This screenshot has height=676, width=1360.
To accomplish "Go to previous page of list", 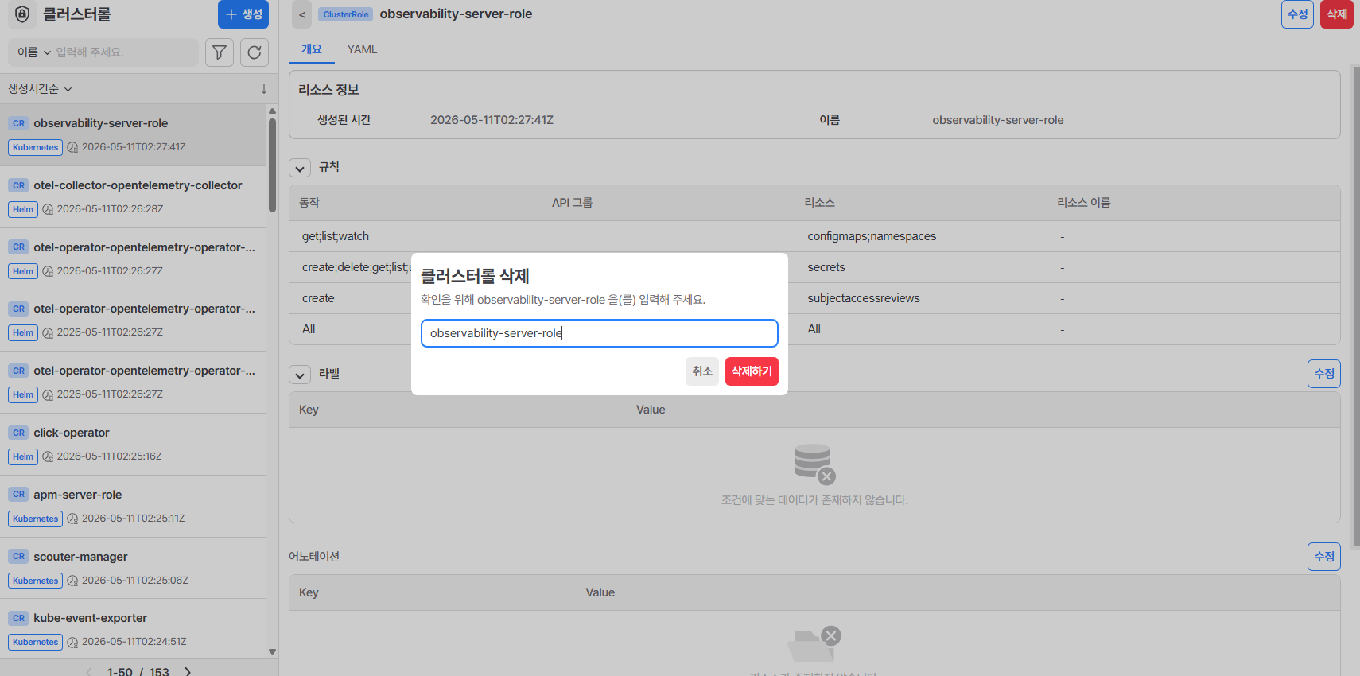I will tap(89, 671).
